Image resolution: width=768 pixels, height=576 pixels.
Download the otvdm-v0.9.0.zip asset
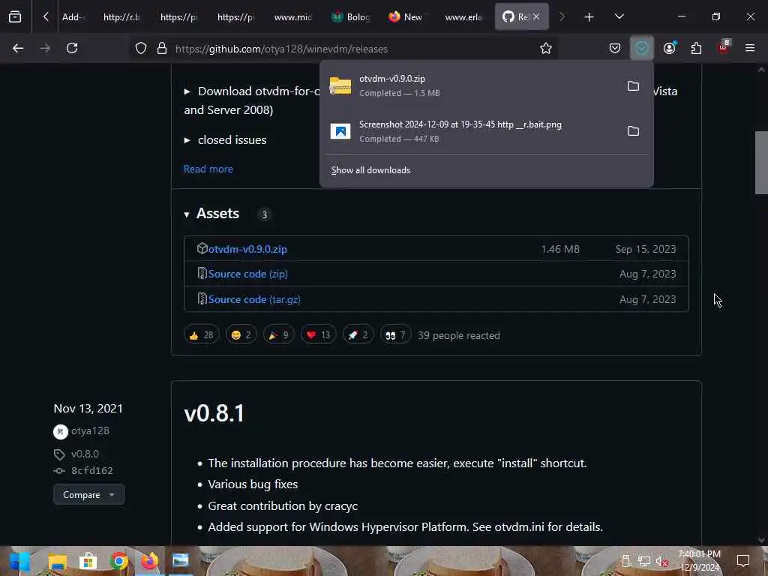[247, 249]
